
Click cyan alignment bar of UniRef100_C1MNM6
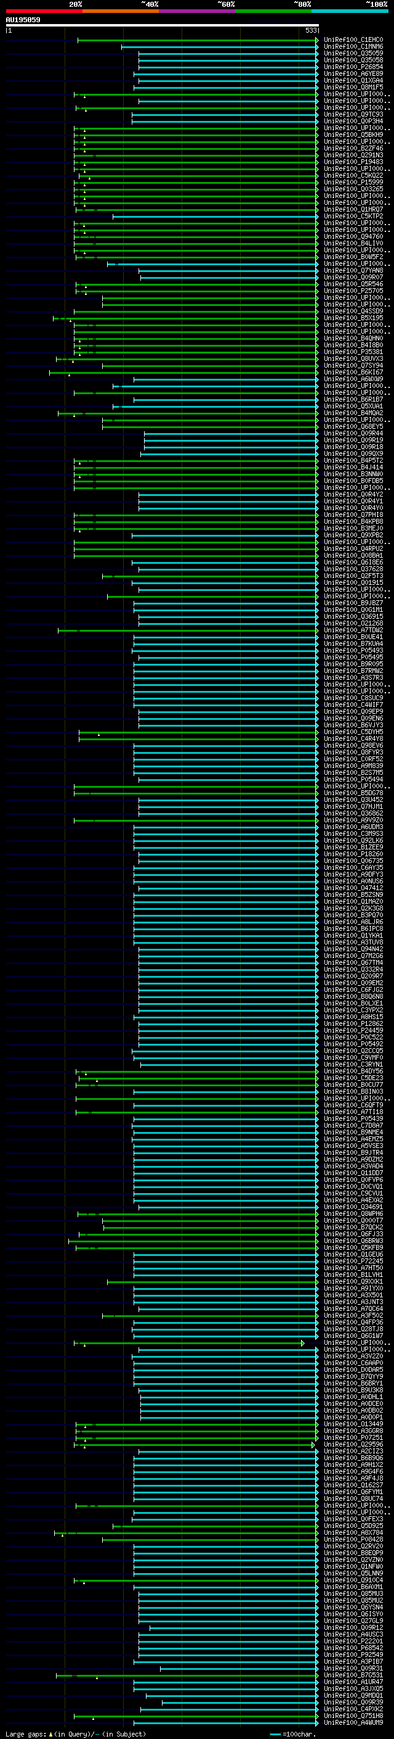[220, 47]
